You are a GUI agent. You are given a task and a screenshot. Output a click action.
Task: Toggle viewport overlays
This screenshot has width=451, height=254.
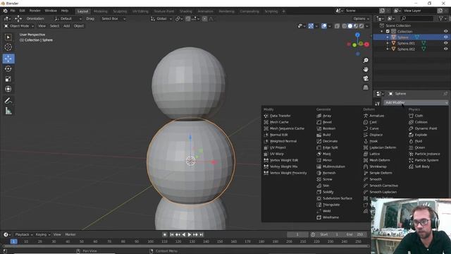pos(324,26)
